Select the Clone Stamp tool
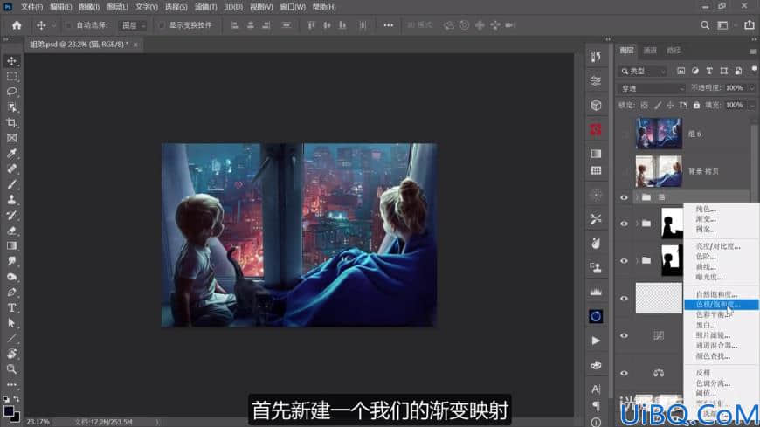This screenshot has height=427, width=760. click(11, 200)
